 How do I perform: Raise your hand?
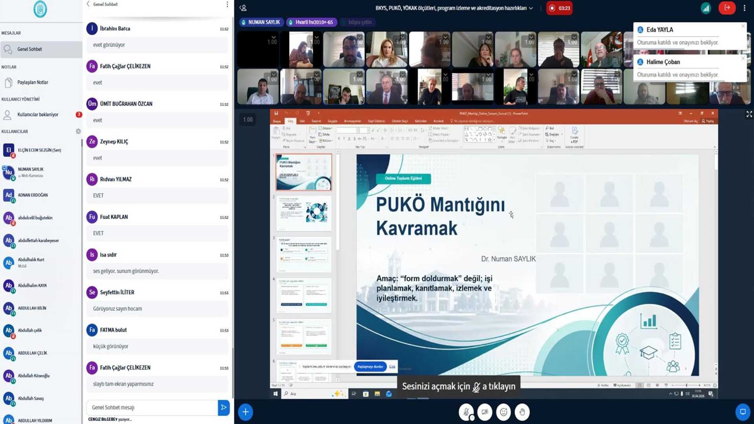522,412
